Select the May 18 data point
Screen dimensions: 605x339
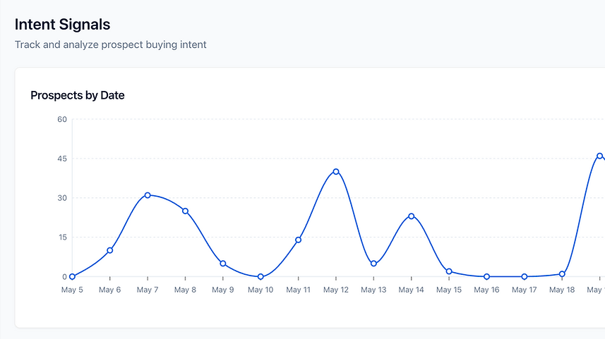pyautogui.click(x=562, y=273)
